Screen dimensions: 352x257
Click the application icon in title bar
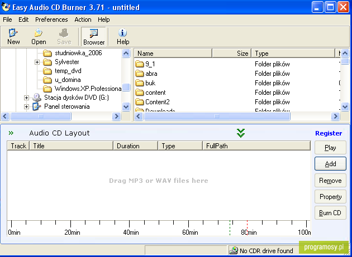pos(6,7)
